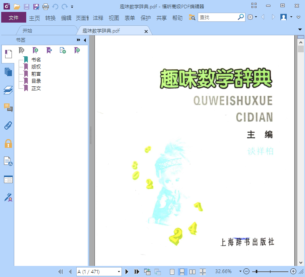Select the 前言 bookmark
305x277 pixels.
[36, 74]
